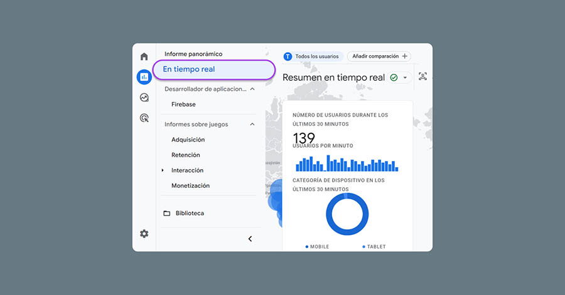The image size is (565, 295).
Task: Click the Reports bar chart icon
Action: coord(144,77)
